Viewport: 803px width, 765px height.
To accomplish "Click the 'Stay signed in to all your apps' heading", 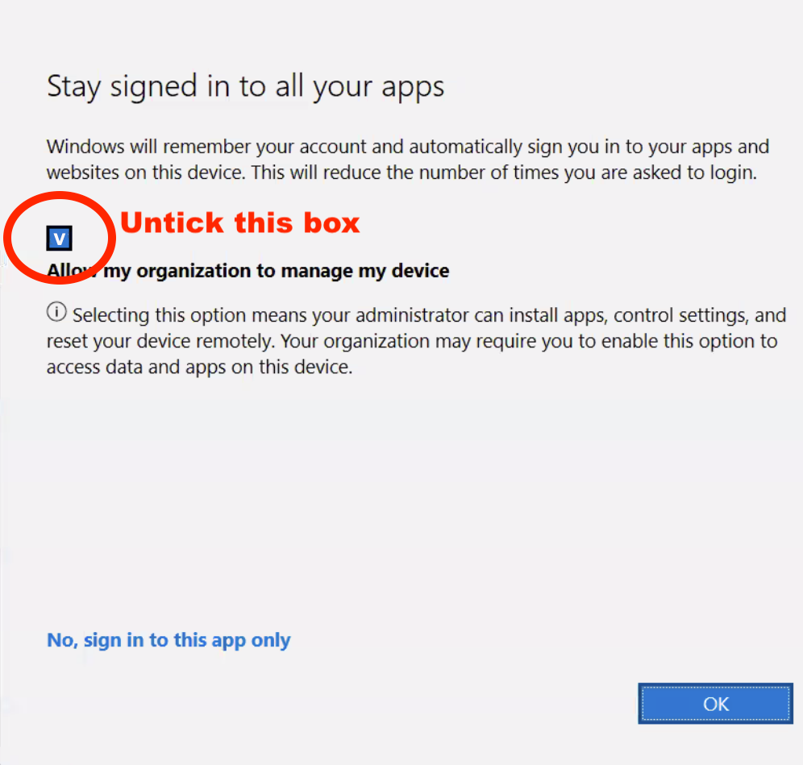I will pyautogui.click(x=245, y=85).
